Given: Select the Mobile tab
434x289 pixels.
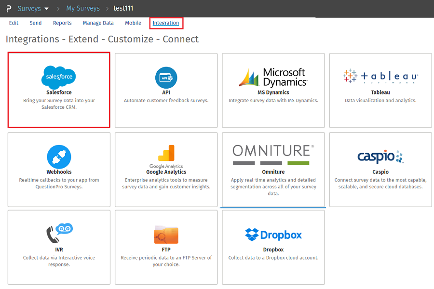Looking at the screenshot, I should click(133, 23).
